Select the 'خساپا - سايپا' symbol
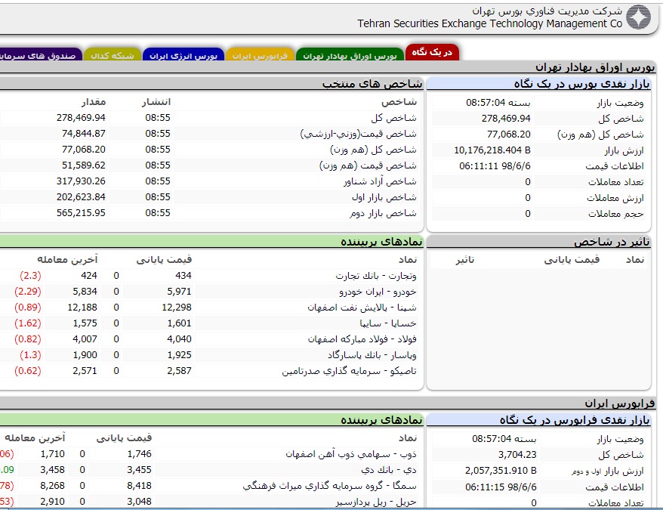 click(388, 323)
